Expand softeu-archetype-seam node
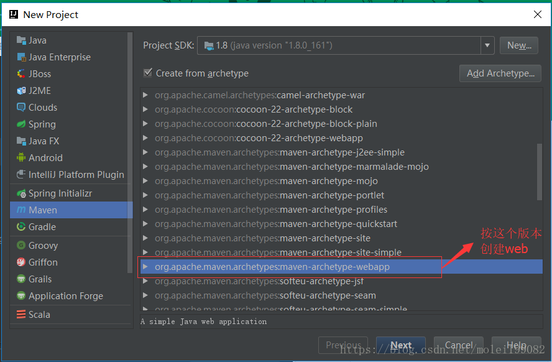Screen dimensions: 552x362 coord(145,295)
